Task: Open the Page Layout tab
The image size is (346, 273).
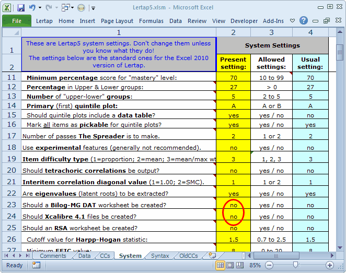Action: tap(117, 21)
